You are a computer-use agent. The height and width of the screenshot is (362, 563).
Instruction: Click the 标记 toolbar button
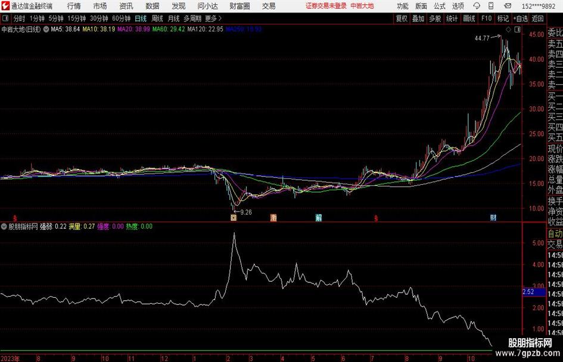point(503,18)
